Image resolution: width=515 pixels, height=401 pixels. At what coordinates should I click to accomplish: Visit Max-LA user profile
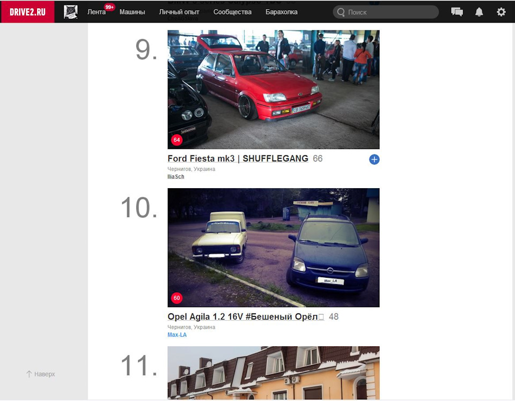(x=177, y=335)
